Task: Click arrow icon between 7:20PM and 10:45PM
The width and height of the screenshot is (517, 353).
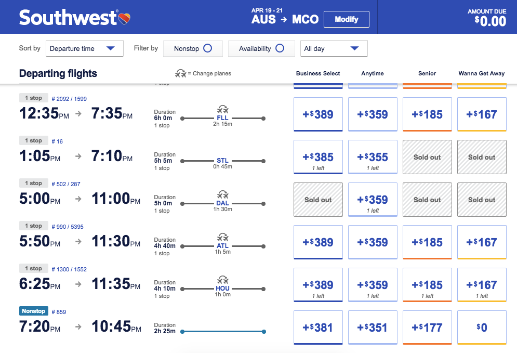Action: (x=78, y=327)
